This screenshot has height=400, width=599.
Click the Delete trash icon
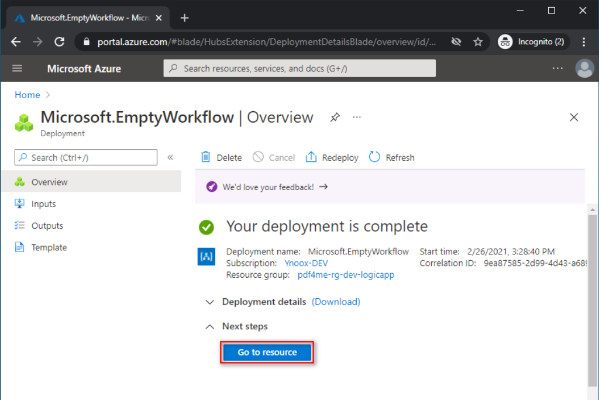(x=206, y=157)
